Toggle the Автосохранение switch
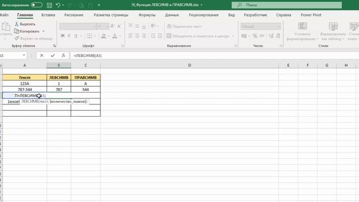 coord(36,5)
